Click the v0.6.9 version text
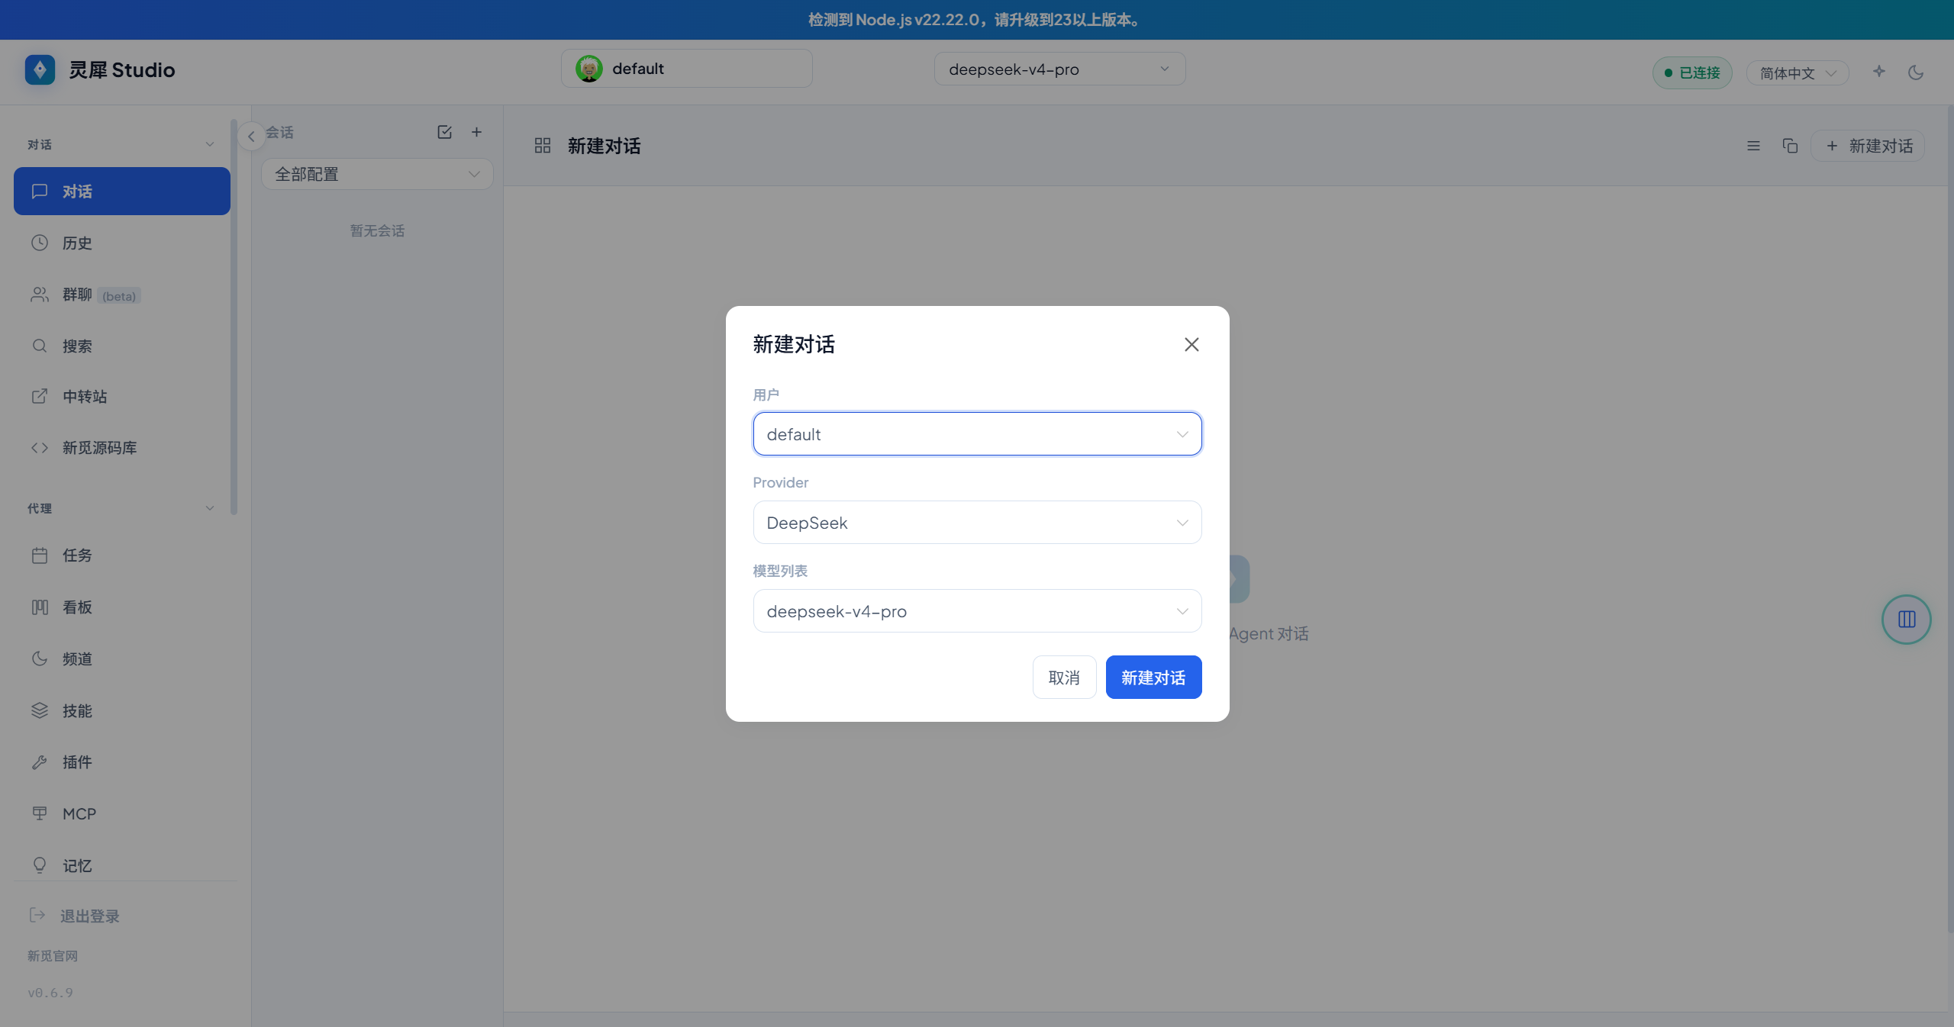Viewport: 1954px width, 1027px height. (x=50, y=993)
